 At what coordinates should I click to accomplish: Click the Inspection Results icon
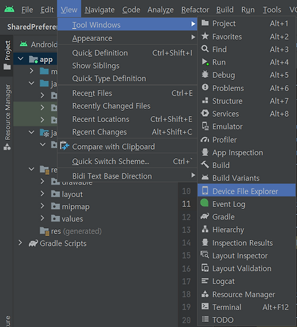(205, 243)
